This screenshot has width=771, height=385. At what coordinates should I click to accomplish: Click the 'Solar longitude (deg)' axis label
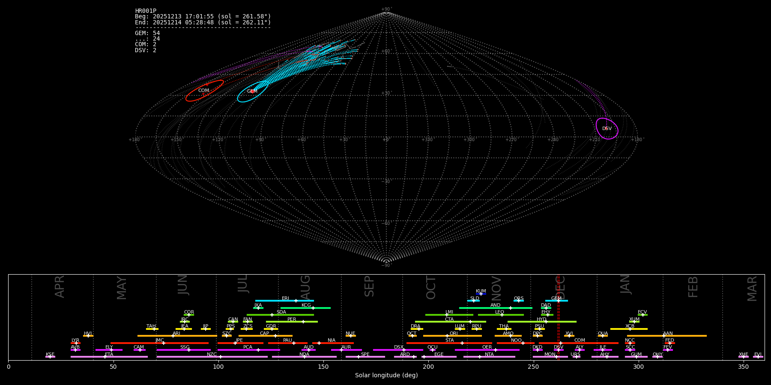pos(386,376)
